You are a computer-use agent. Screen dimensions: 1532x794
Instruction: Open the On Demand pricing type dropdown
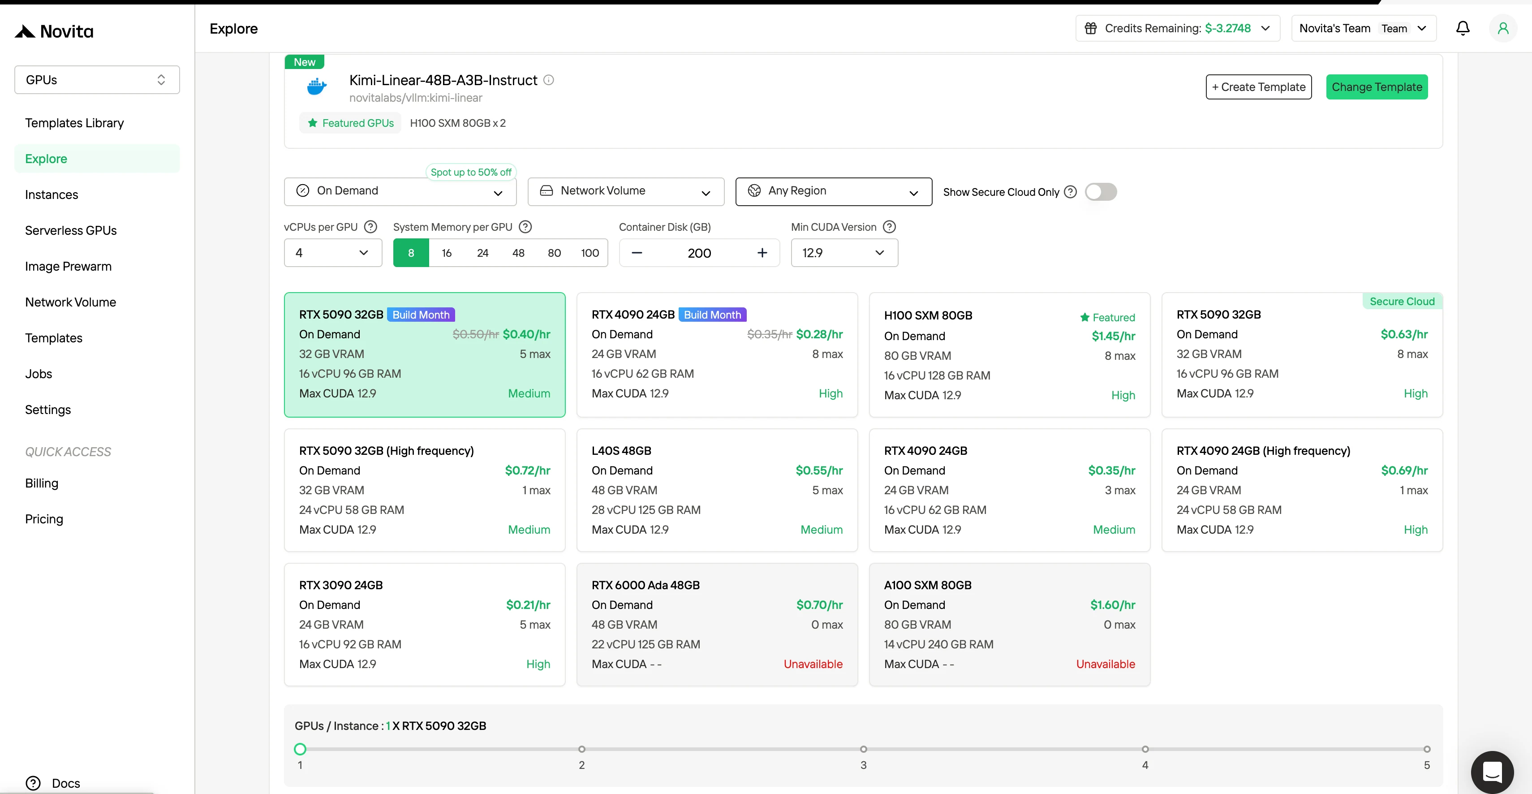coord(400,191)
